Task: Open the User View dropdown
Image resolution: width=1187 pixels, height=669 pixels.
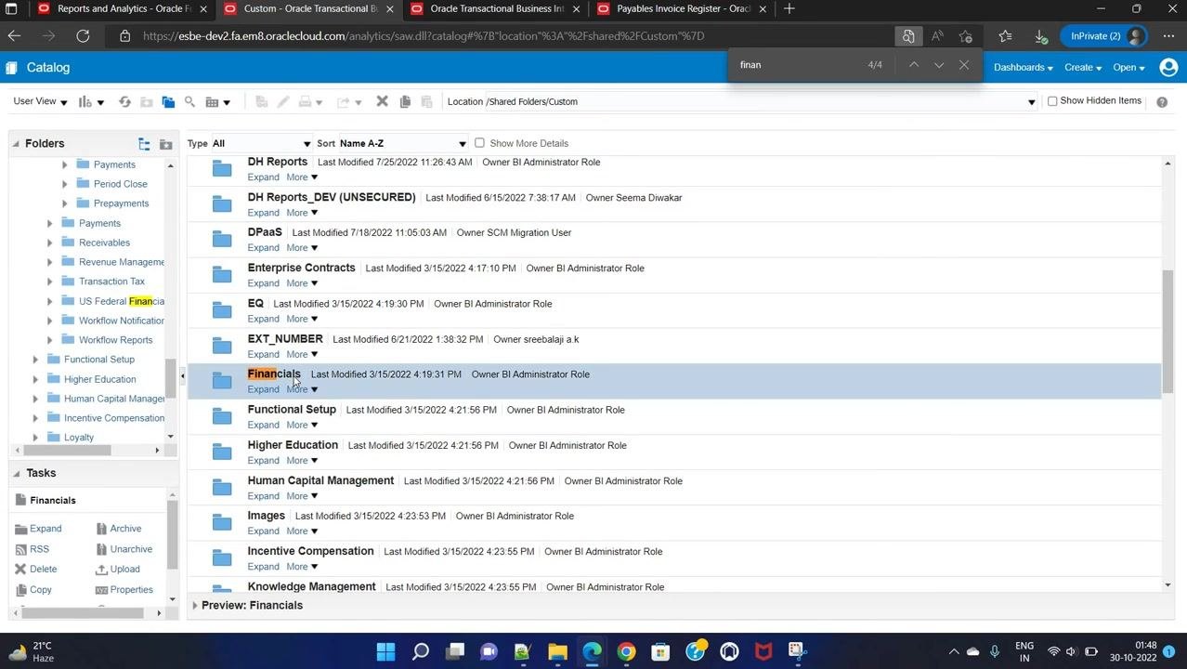Action: (40, 101)
